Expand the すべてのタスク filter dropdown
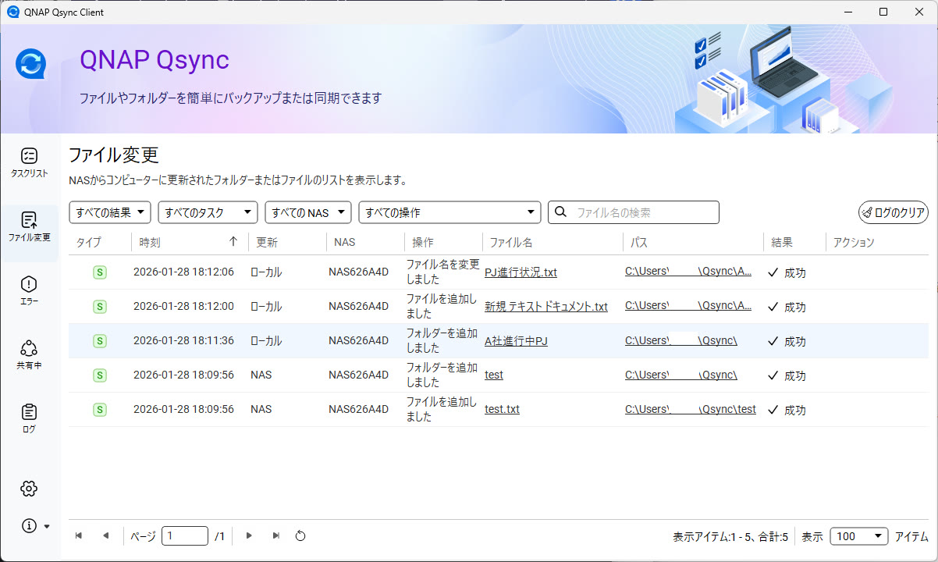Screen dimensions: 938x562 coord(208,212)
